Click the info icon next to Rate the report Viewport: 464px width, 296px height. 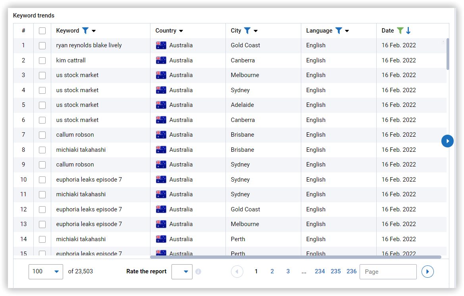pos(198,271)
